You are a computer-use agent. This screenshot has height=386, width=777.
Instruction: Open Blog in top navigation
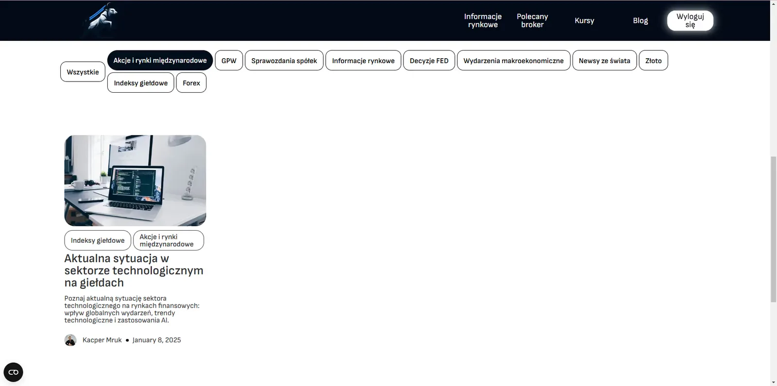640,20
